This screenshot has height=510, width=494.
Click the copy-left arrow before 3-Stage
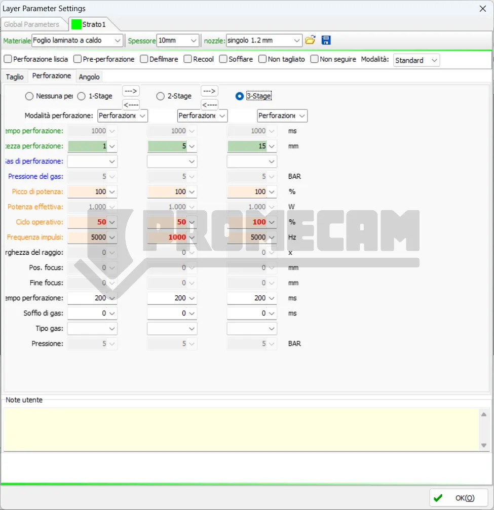[209, 105]
